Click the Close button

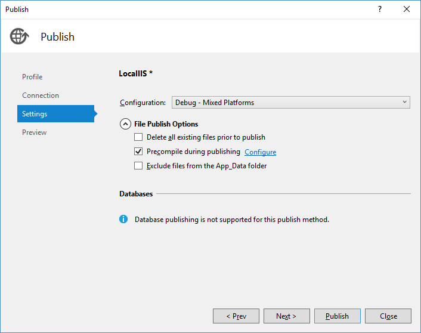coord(388,316)
